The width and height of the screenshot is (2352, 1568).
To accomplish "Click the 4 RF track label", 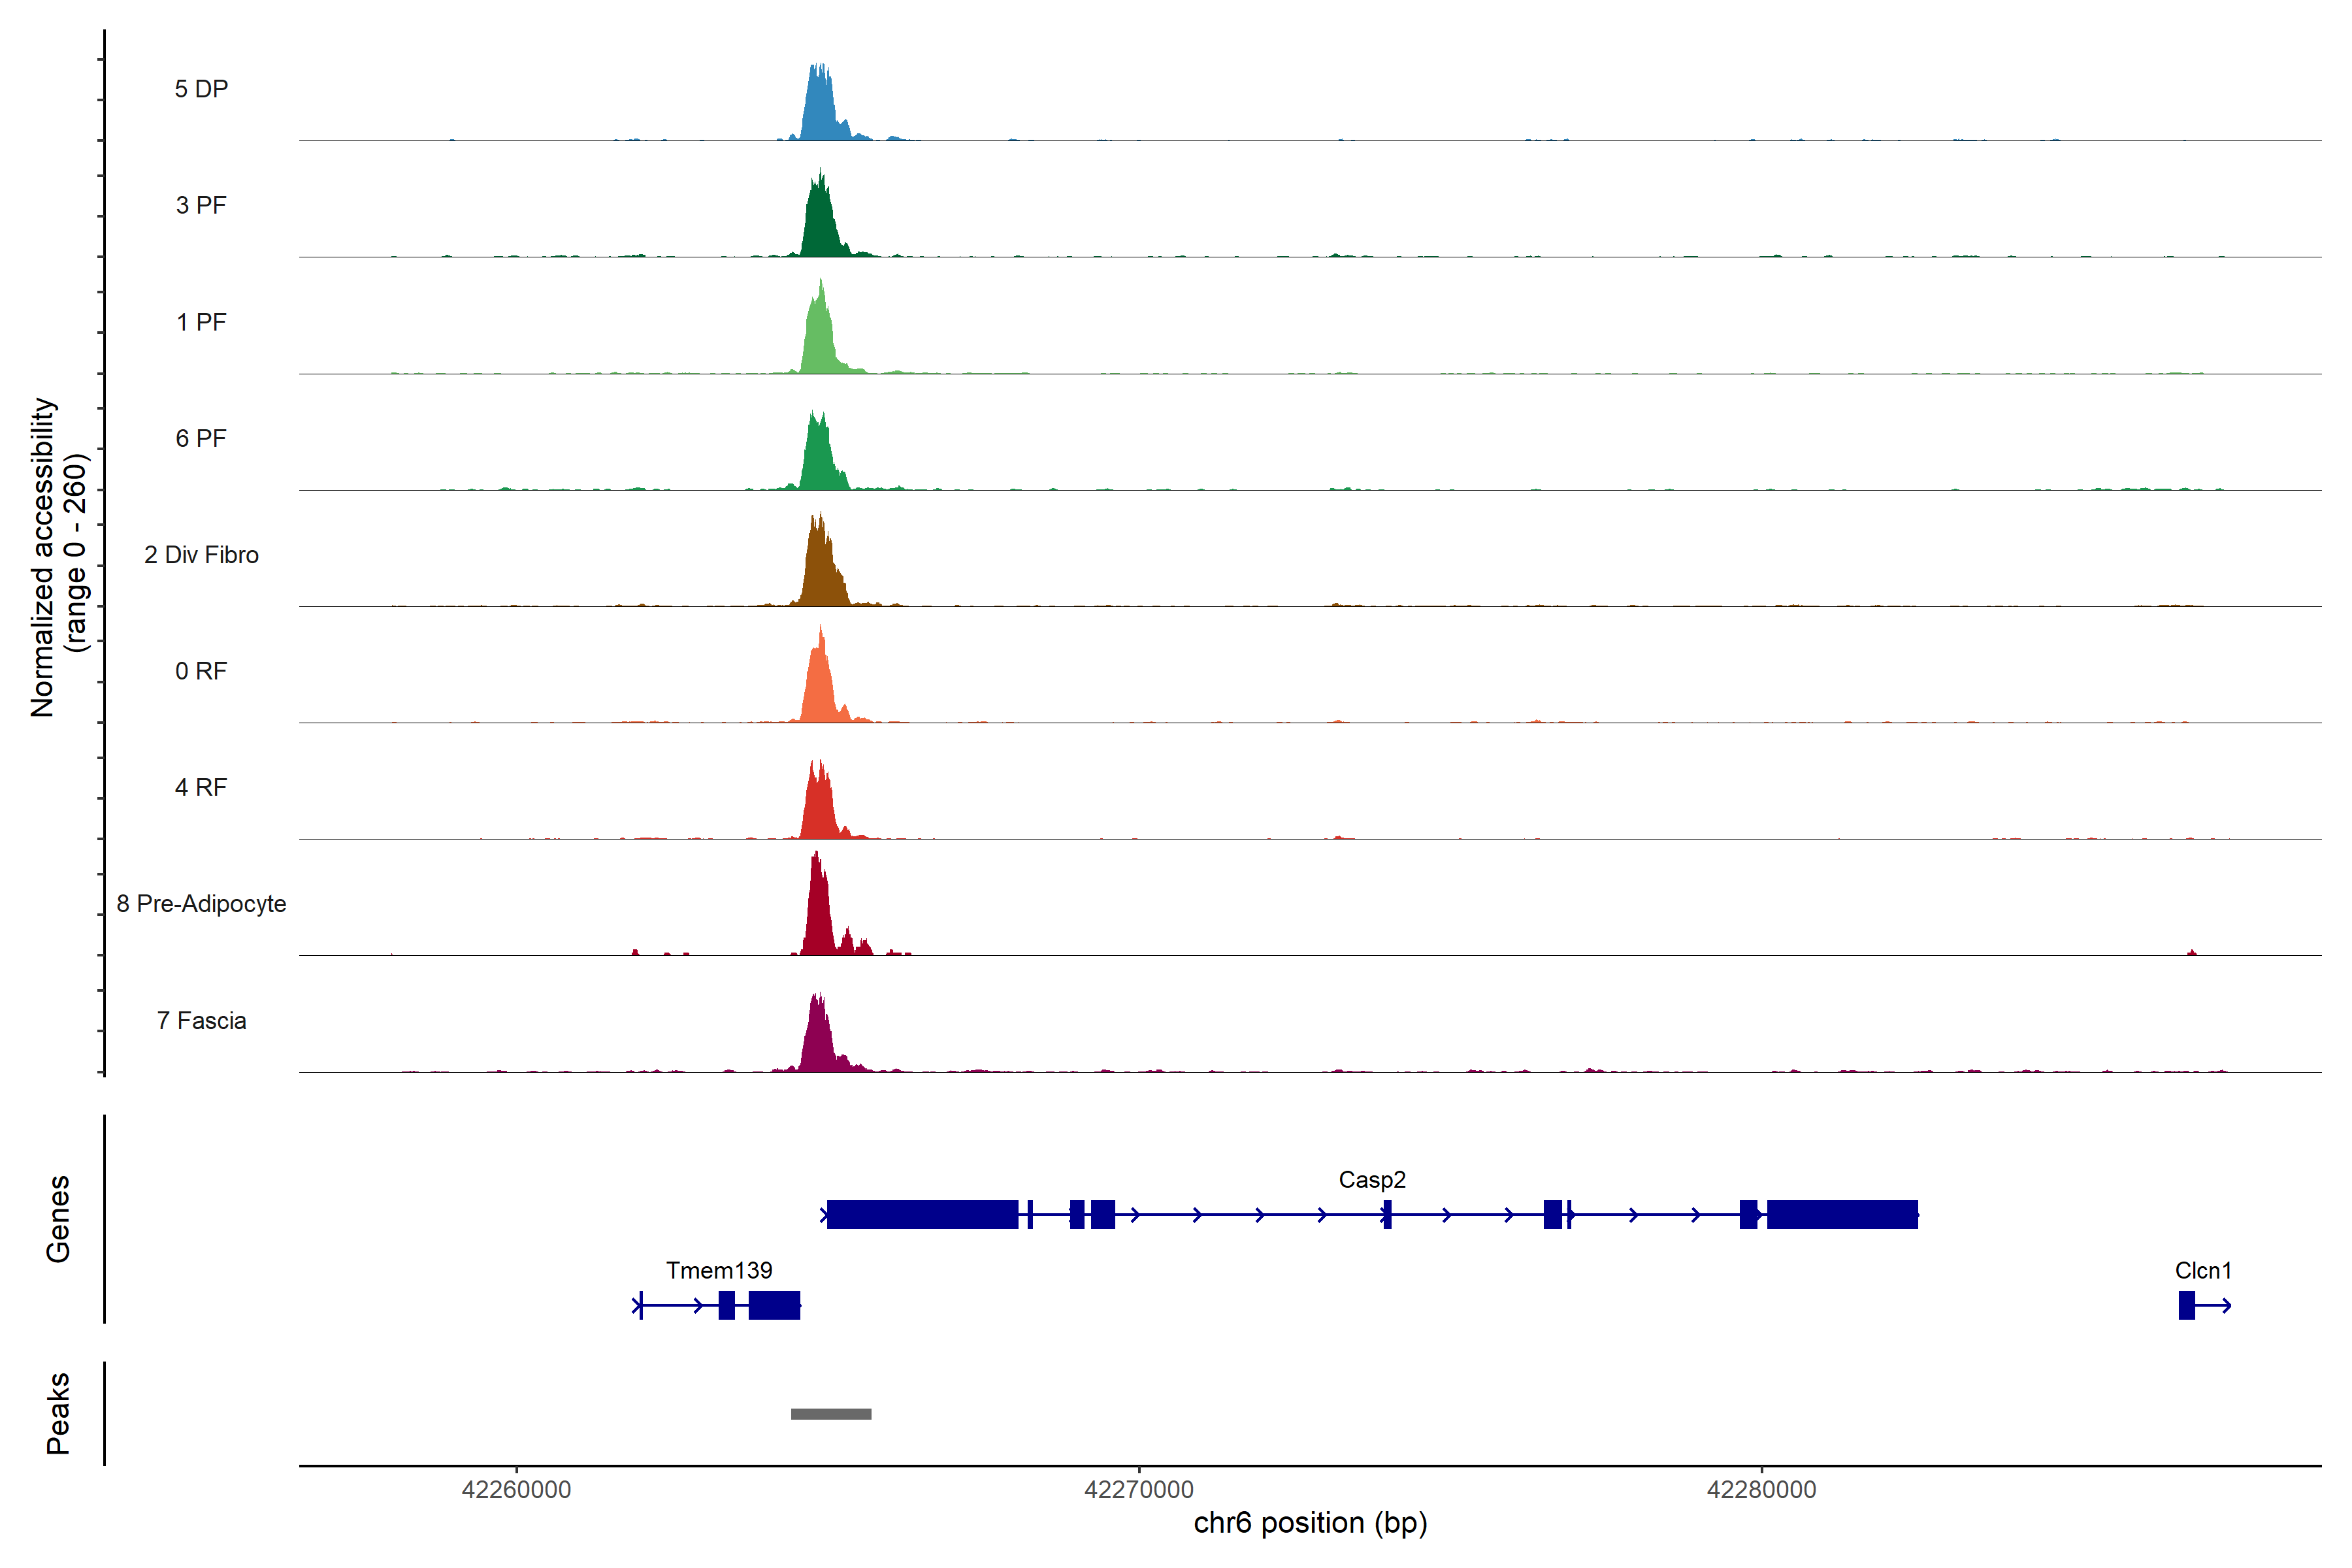I will point(201,788).
